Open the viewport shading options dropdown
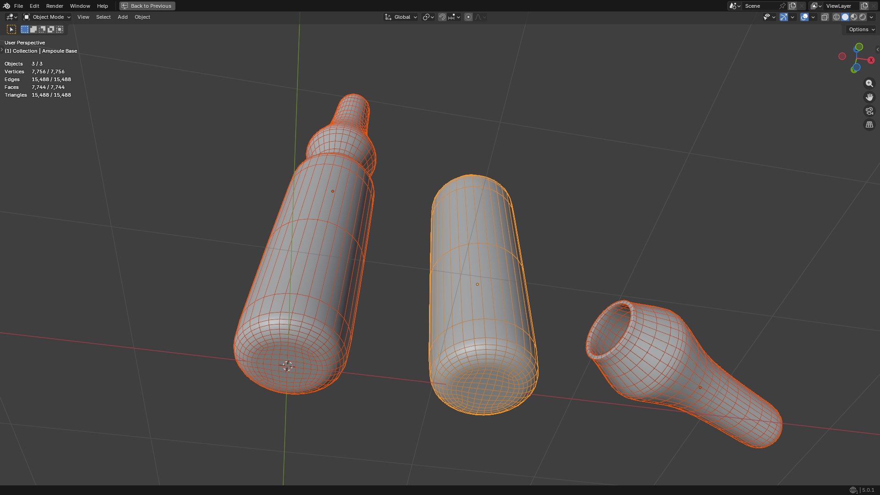 click(871, 17)
